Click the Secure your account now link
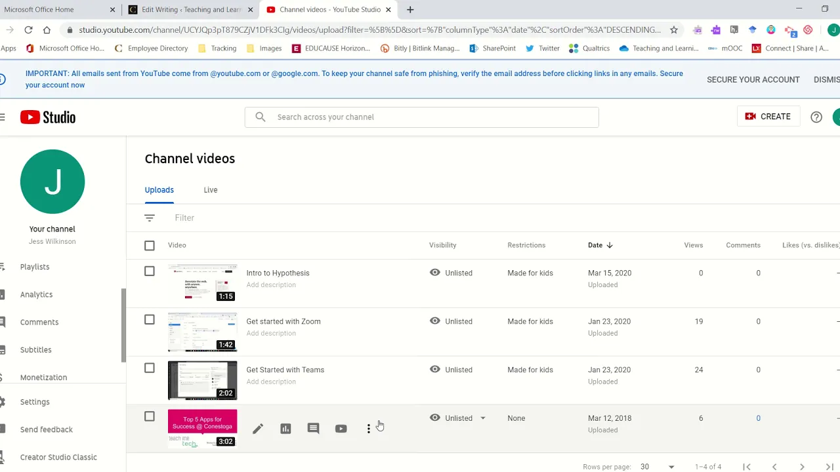The height and width of the screenshot is (472, 840). coord(354,79)
